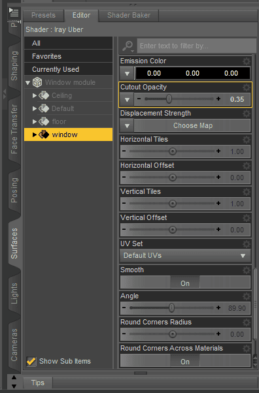Click the filter text input field

click(197, 46)
